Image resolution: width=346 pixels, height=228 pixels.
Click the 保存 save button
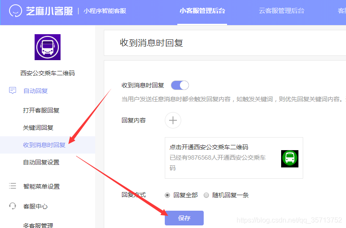pos(184,218)
